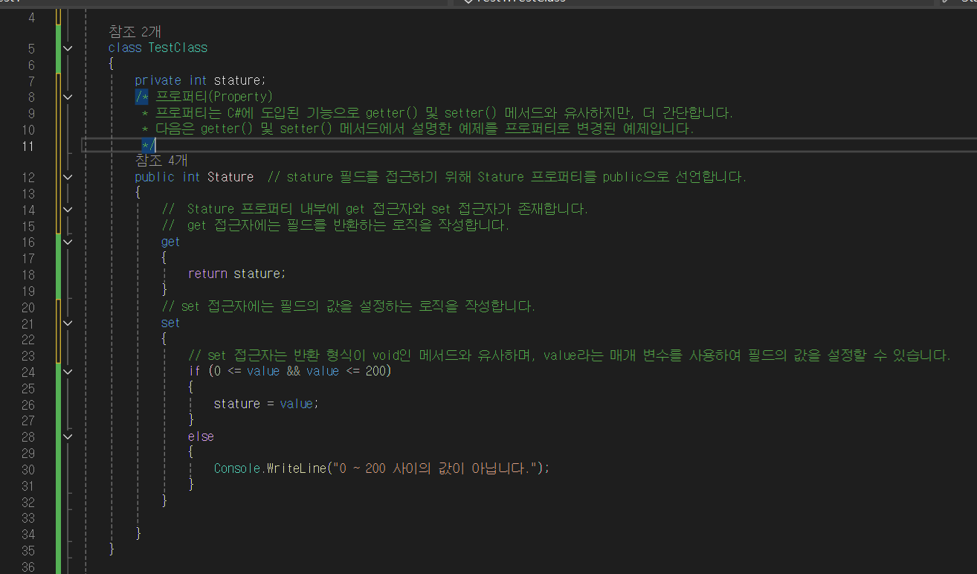This screenshot has width=977, height=574.
Task: Collapse the set accessor block
Action: [68, 323]
